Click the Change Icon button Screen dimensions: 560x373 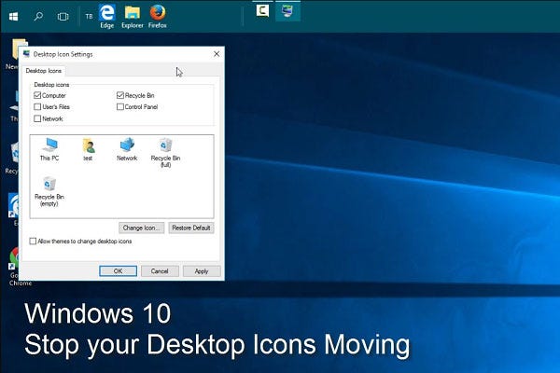pyautogui.click(x=142, y=228)
